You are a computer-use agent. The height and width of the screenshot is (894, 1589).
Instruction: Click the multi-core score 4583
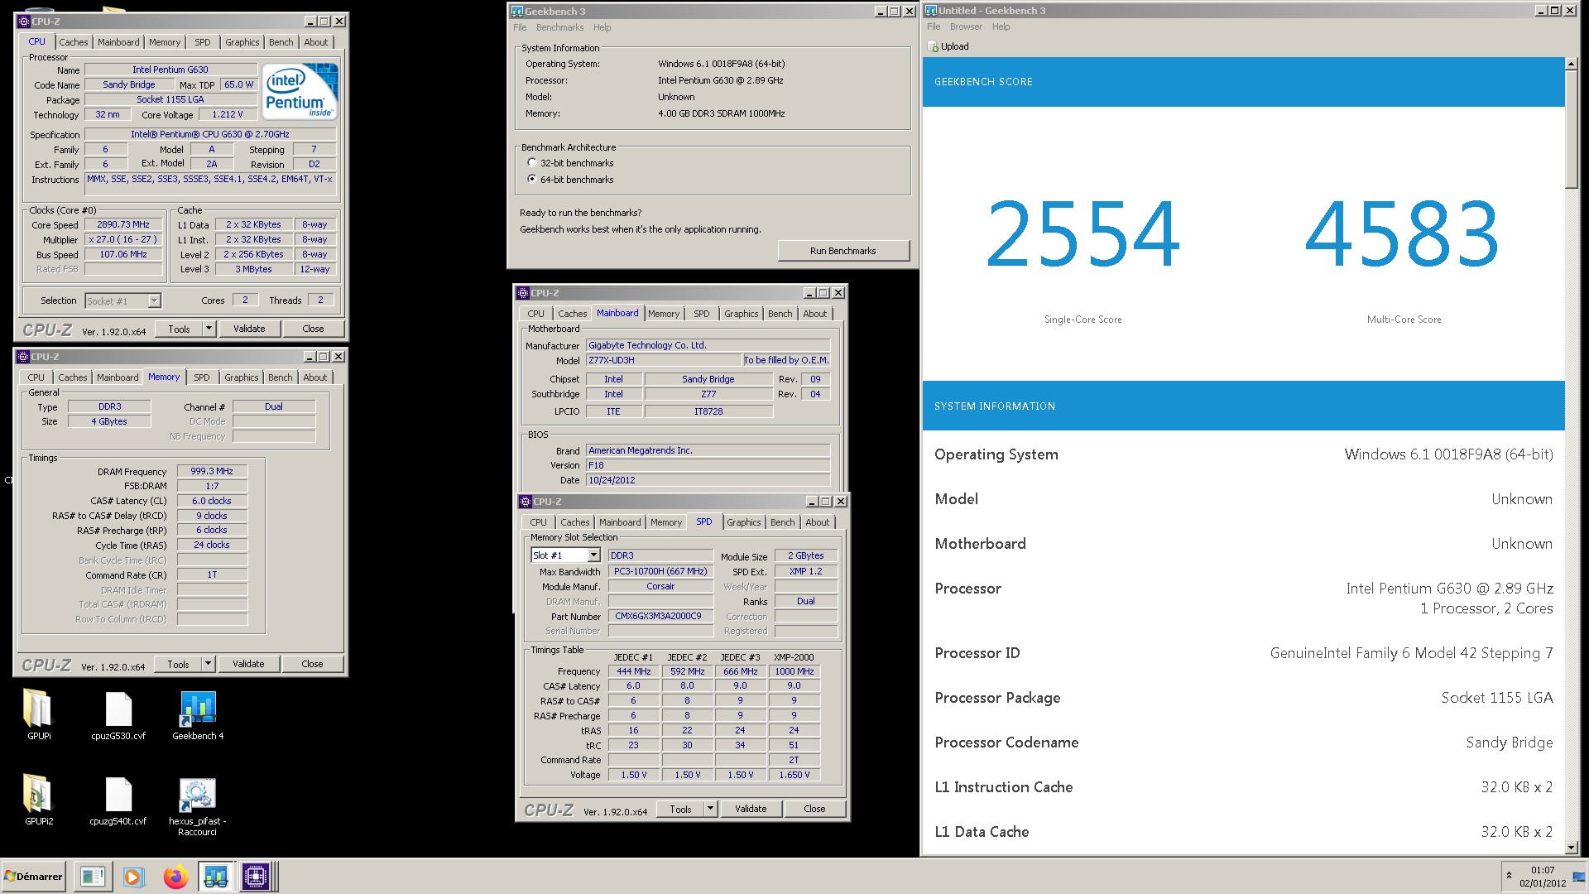[x=1402, y=235]
